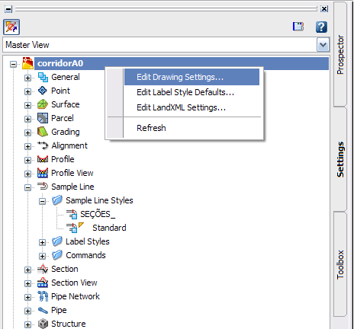Expand the Label Styles folder
The height and width of the screenshot is (329, 354).
42,242
